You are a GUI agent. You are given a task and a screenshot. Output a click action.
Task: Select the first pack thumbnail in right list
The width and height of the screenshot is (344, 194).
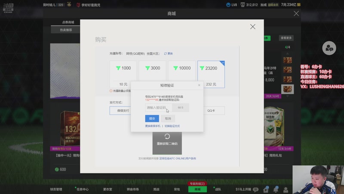287,60
